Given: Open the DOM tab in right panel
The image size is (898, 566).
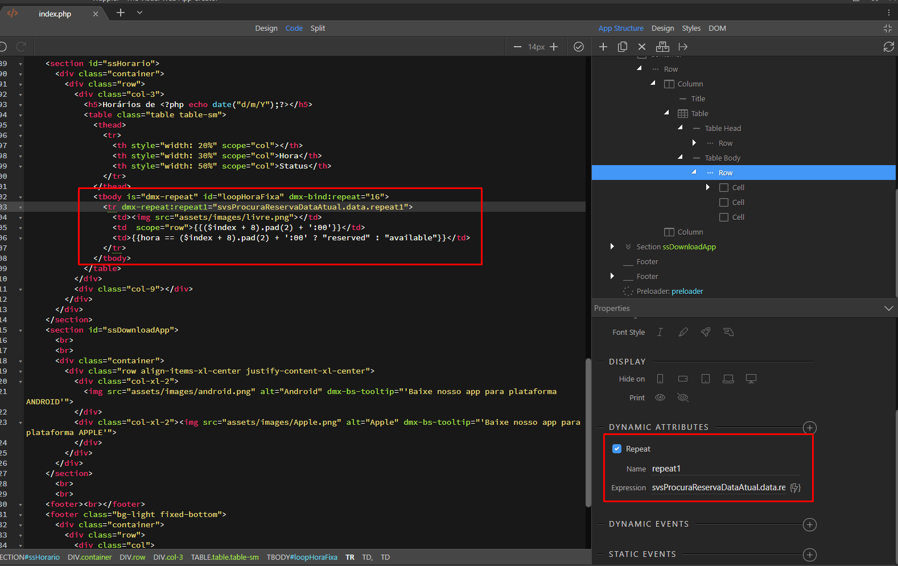Looking at the screenshot, I should 717,28.
